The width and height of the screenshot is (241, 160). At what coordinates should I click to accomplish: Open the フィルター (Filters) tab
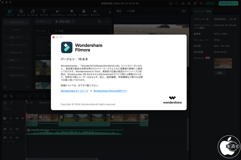84,13
